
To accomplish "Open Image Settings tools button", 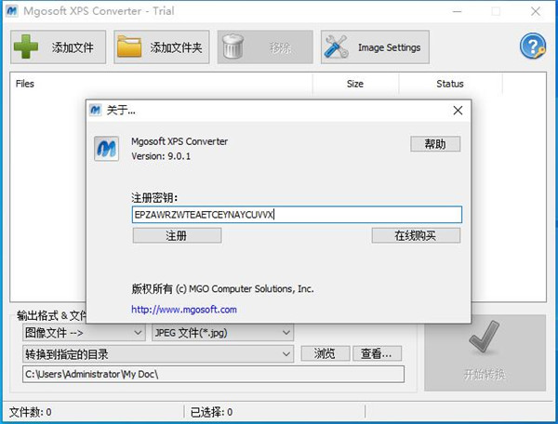I will coord(375,46).
